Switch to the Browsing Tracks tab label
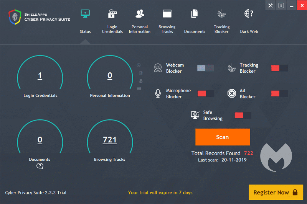 point(167,29)
